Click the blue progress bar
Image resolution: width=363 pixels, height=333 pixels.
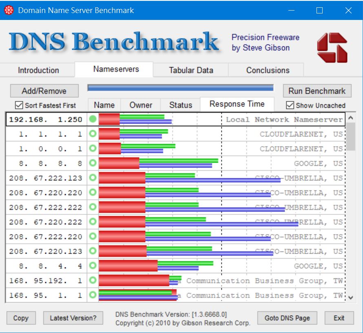coord(181,88)
